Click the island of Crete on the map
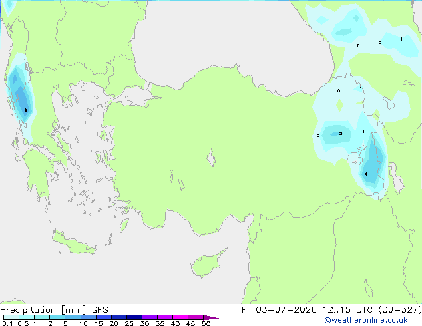The height and width of the screenshot is (326, 422). coord(74,244)
